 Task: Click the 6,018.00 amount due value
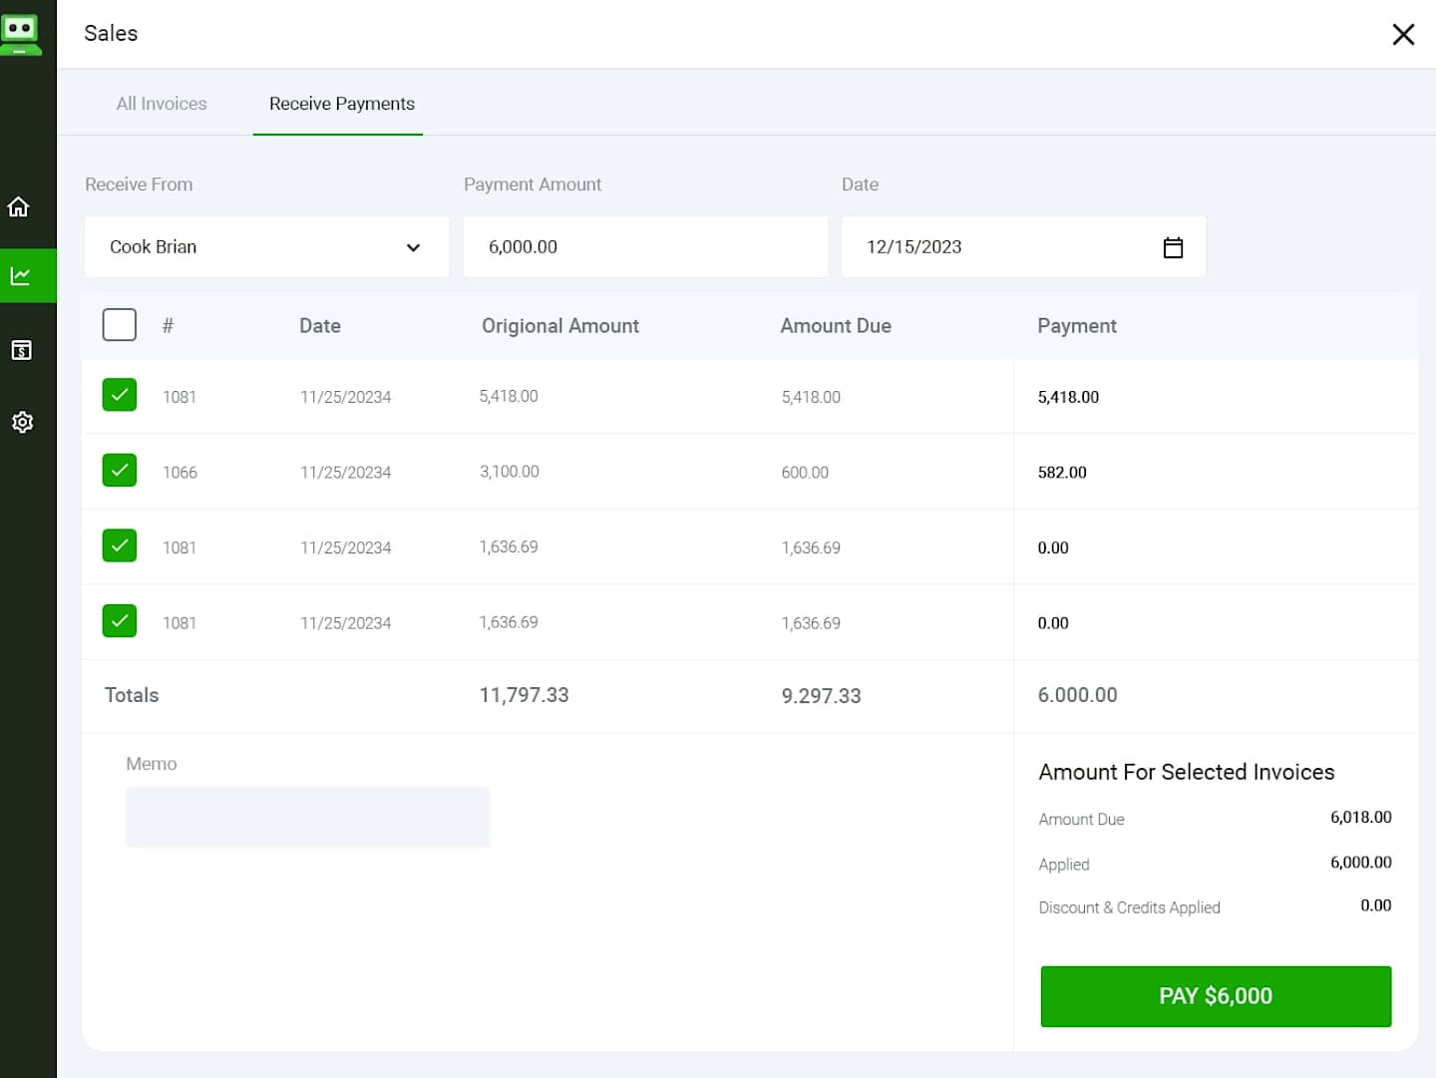pyautogui.click(x=1361, y=817)
